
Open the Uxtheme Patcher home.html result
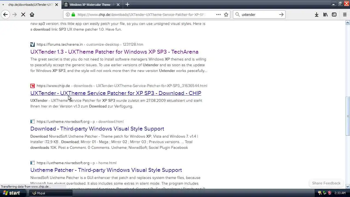[106, 170]
